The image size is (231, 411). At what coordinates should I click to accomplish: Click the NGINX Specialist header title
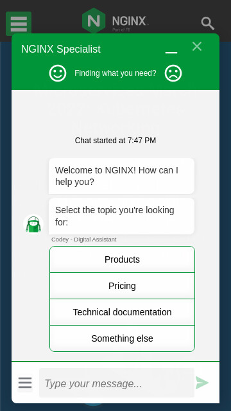point(61,49)
